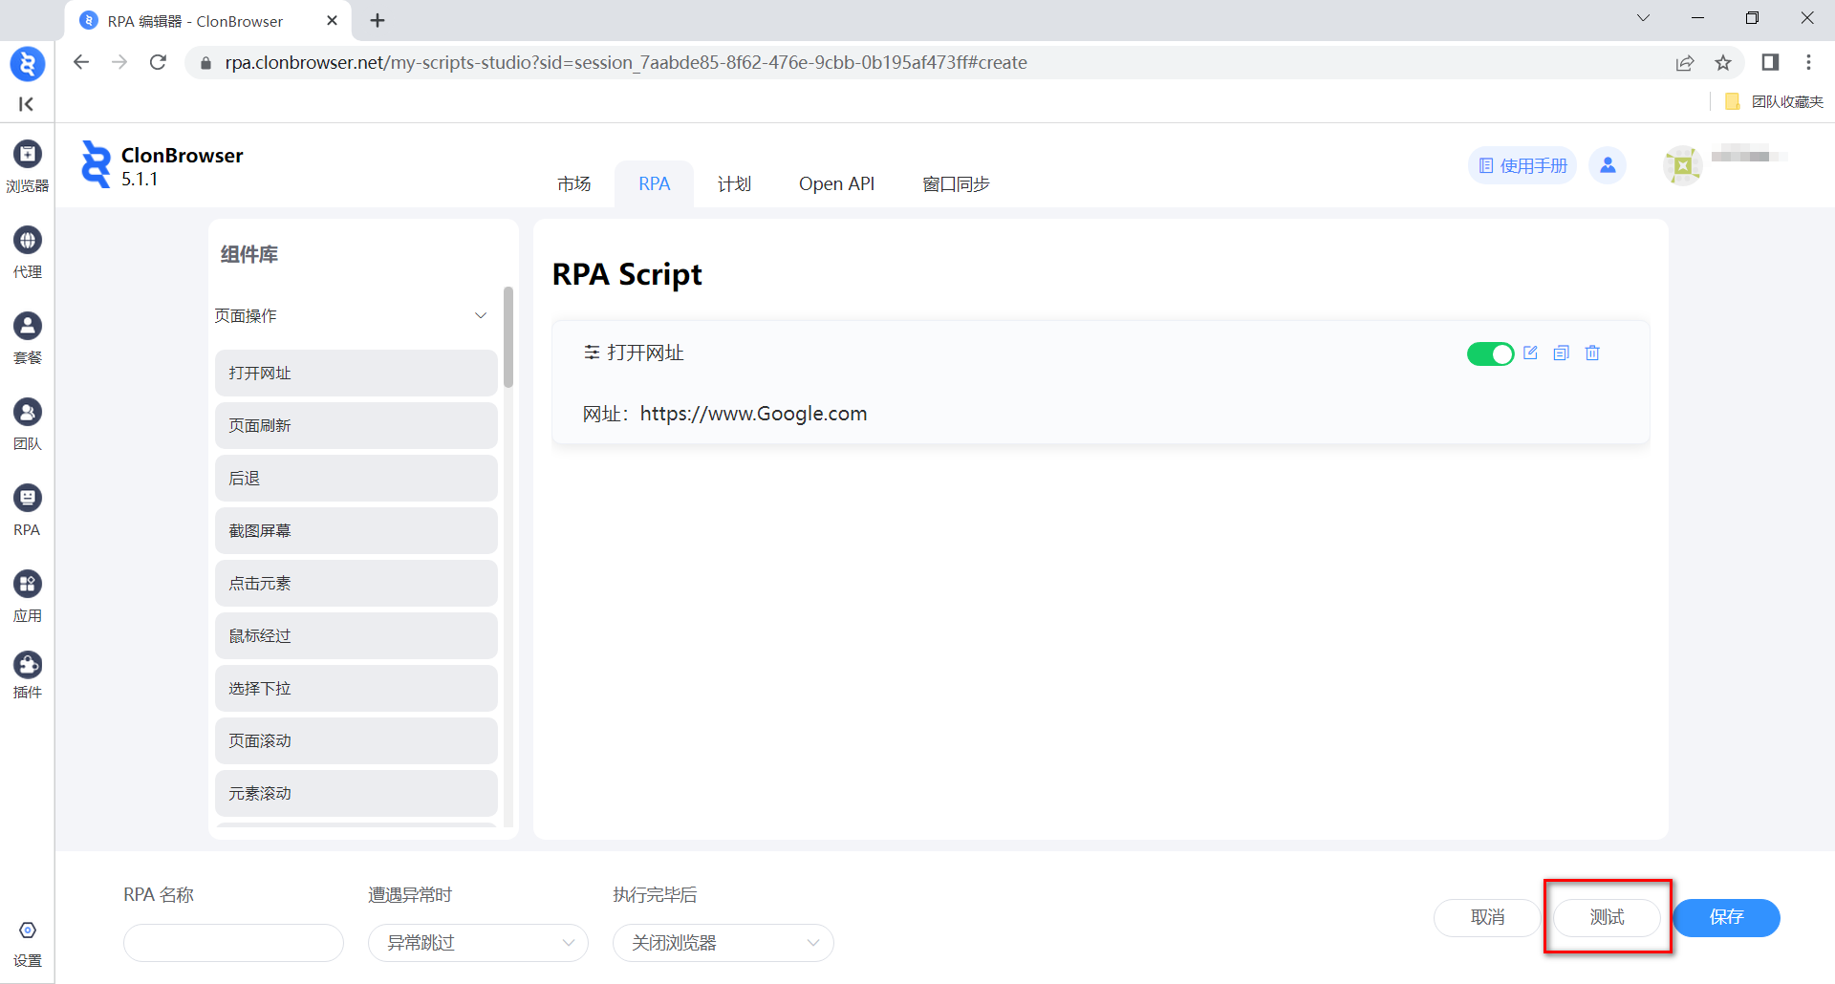Click the RPA 名称 name input field
1835x984 pixels.
233,943
